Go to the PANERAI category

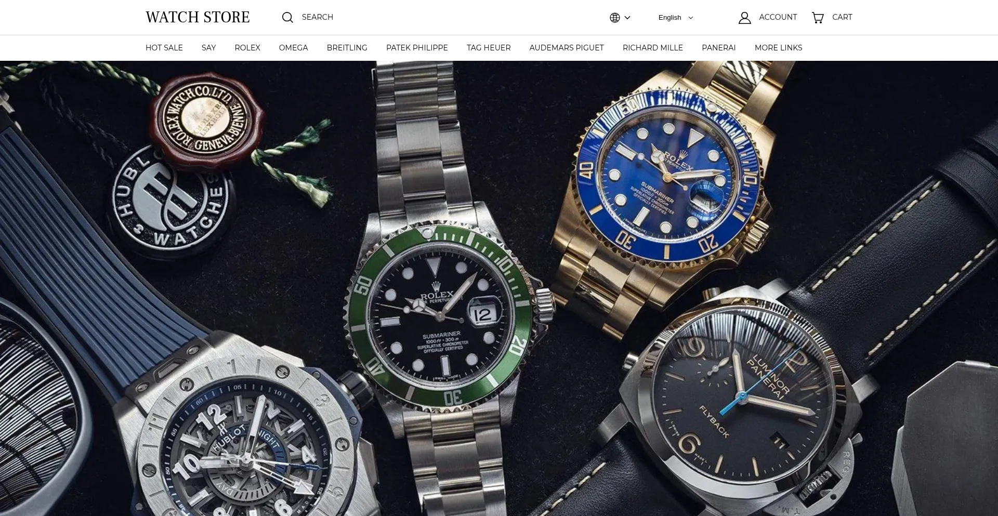tap(719, 48)
